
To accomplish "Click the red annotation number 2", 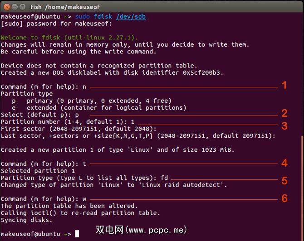I will pyautogui.click(x=284, y=114).
